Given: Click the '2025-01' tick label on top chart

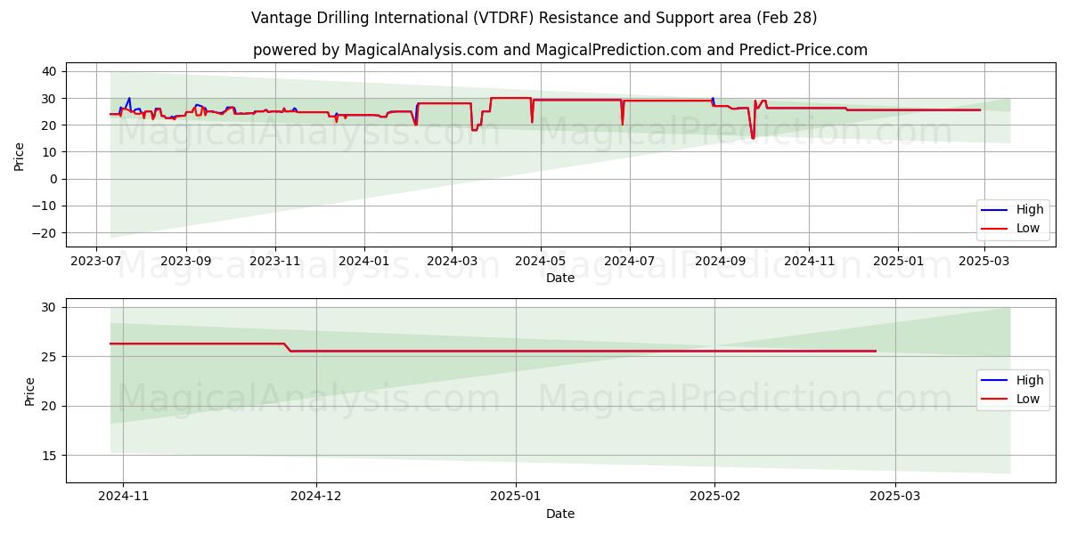Looking at the screenshot, I should 897,262.
